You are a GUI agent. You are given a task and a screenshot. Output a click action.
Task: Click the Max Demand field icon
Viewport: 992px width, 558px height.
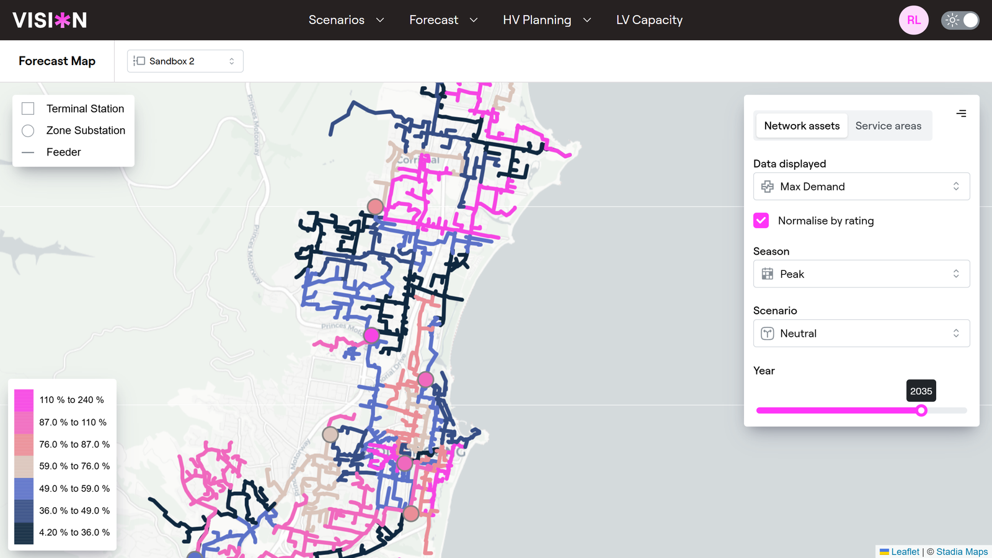pos(768,187)
